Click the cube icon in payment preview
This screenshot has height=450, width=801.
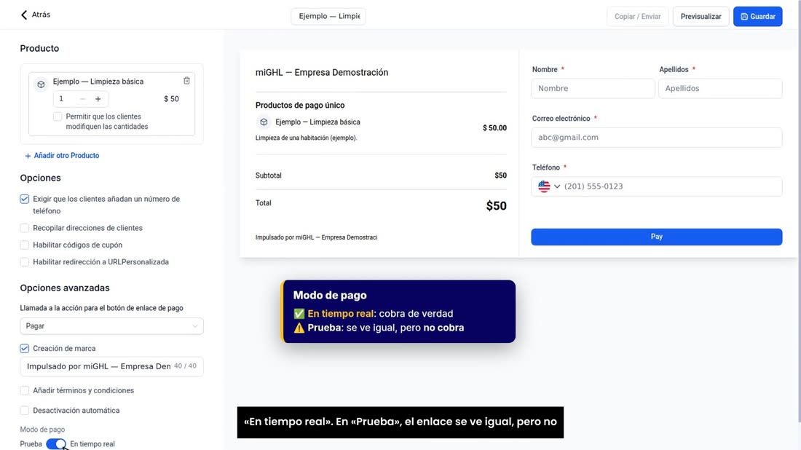pyautogui.click(x=264, y=122)
